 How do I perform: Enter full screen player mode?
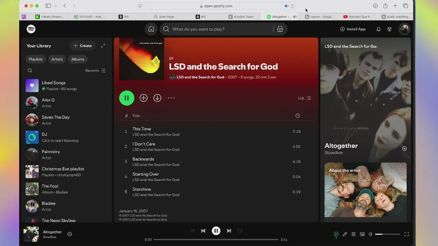407,234
